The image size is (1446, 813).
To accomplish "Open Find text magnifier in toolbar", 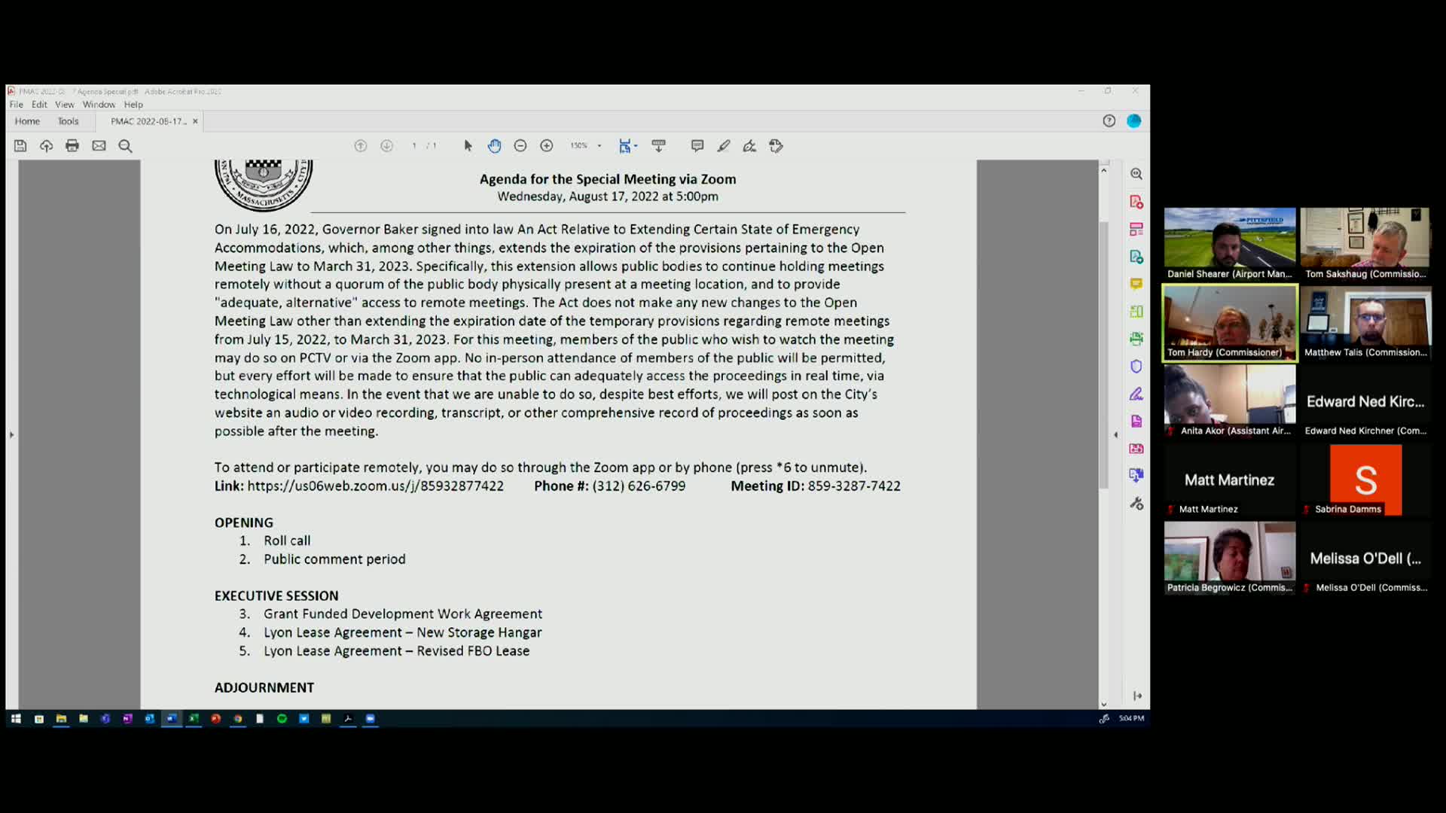I will coord(125,146).
